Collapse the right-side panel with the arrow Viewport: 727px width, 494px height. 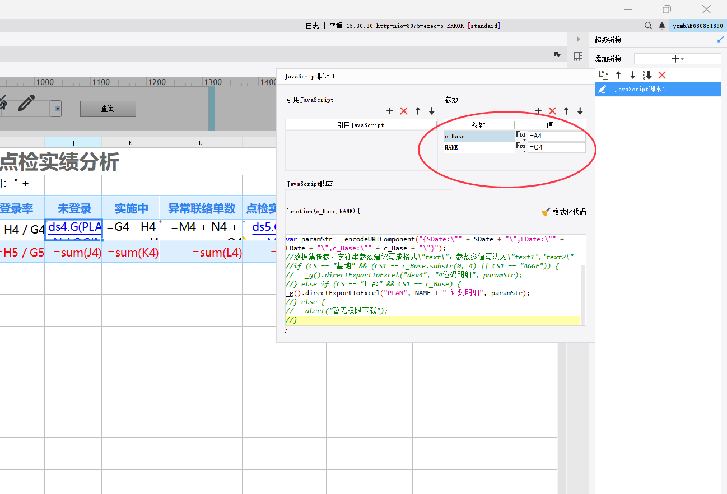tap(578, 39)
